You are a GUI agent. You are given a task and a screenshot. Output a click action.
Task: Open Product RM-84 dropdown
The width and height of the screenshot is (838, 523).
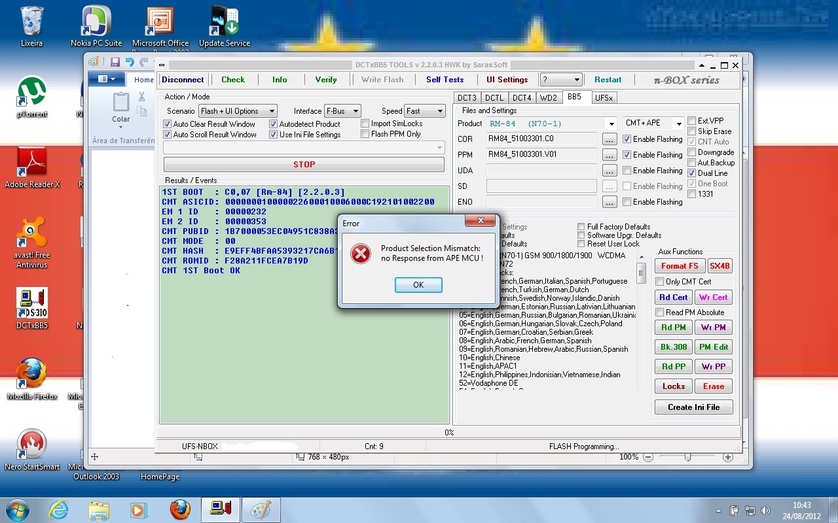click(x=551, y=124)
